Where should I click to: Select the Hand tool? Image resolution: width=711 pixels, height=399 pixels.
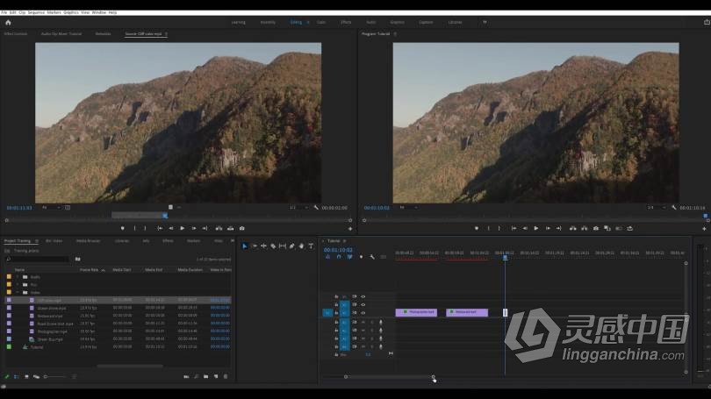(x=302, y=246)
